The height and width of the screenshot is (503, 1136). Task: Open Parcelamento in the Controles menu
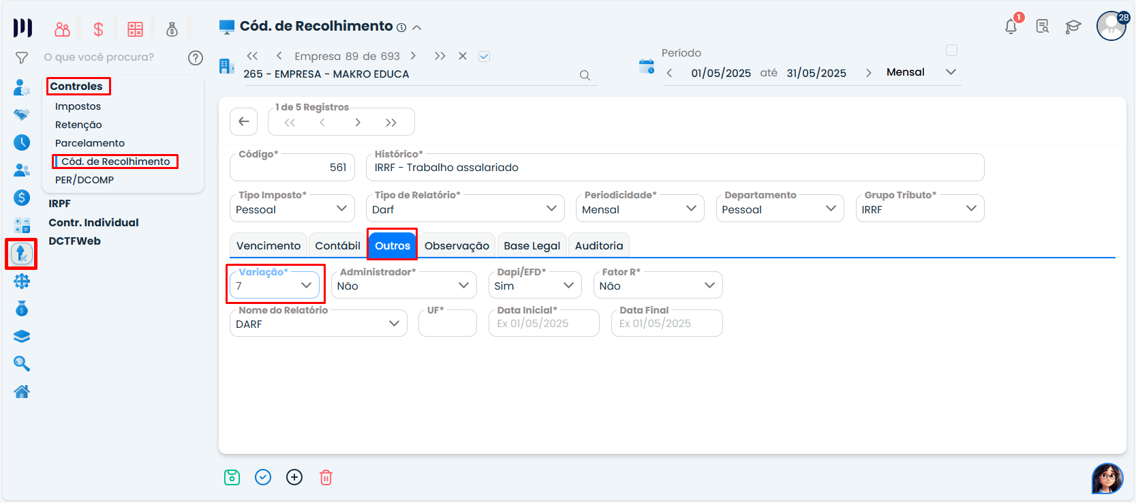(x=90, y=143)
